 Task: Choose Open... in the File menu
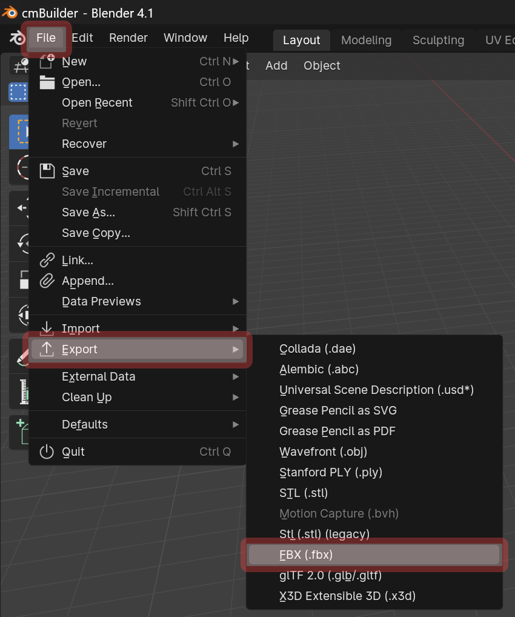pos(139,82)
